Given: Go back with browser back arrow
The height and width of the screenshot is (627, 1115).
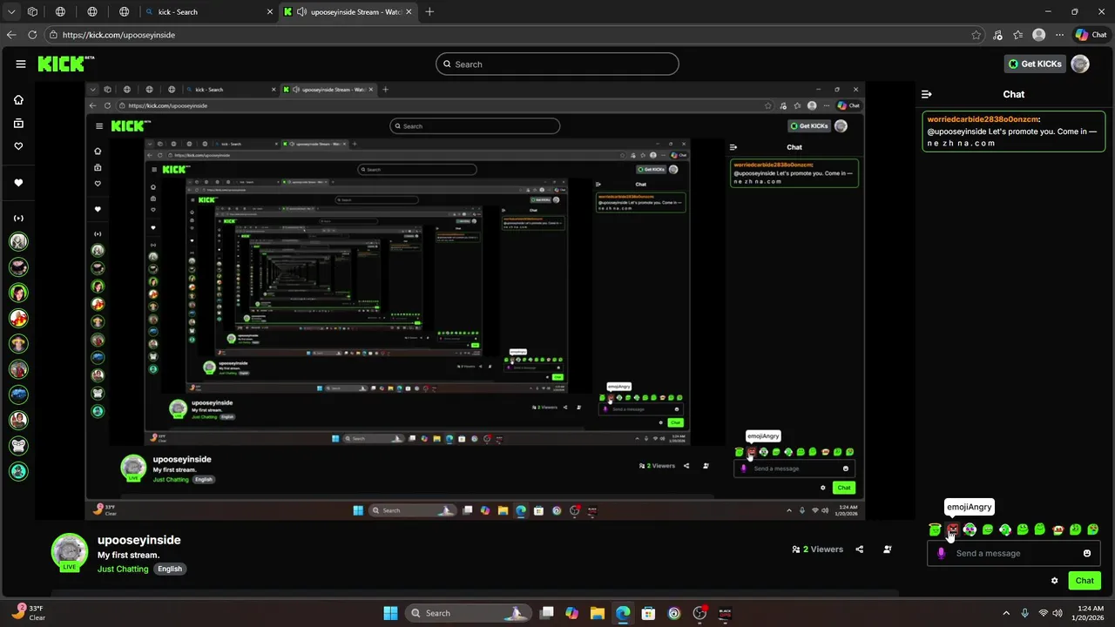Looking at the screenshot, I should (x=11, y=35).
